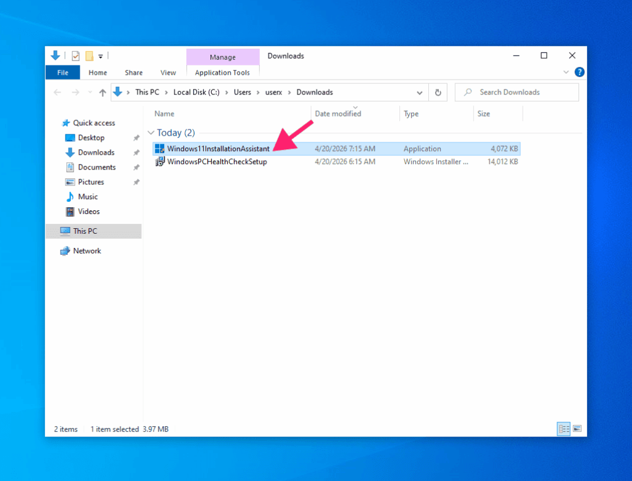This screenshot has width=632, height=481.
Task: Click the 4/20/2026 6:15 AM date cell
Action: 345,162
